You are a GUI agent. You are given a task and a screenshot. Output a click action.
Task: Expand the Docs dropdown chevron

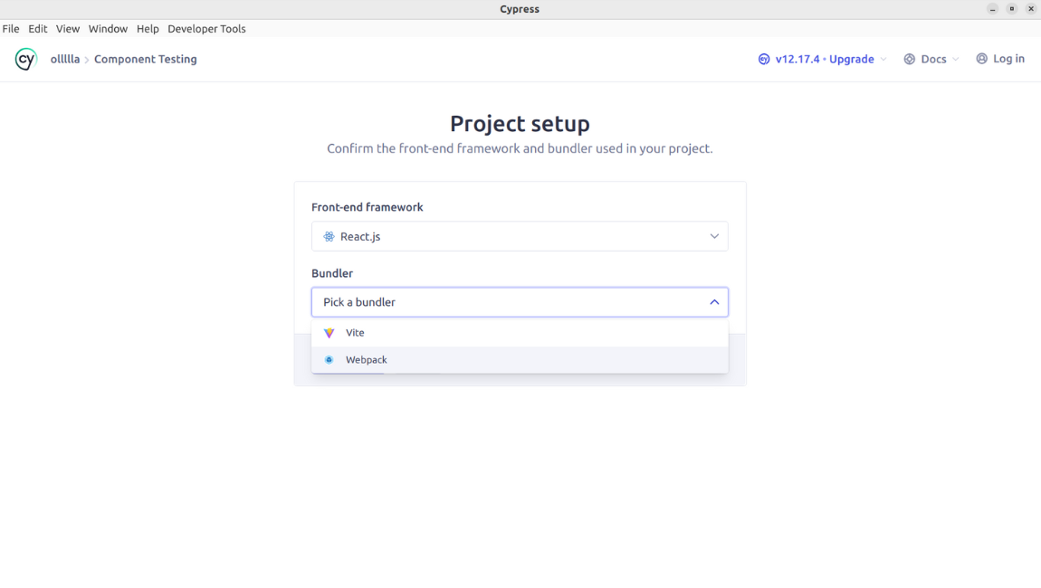click(x=954, y=58)
